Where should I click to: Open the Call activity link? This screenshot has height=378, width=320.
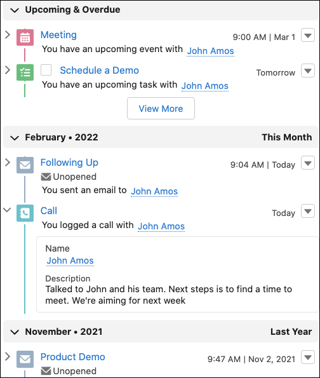(49, 211)
